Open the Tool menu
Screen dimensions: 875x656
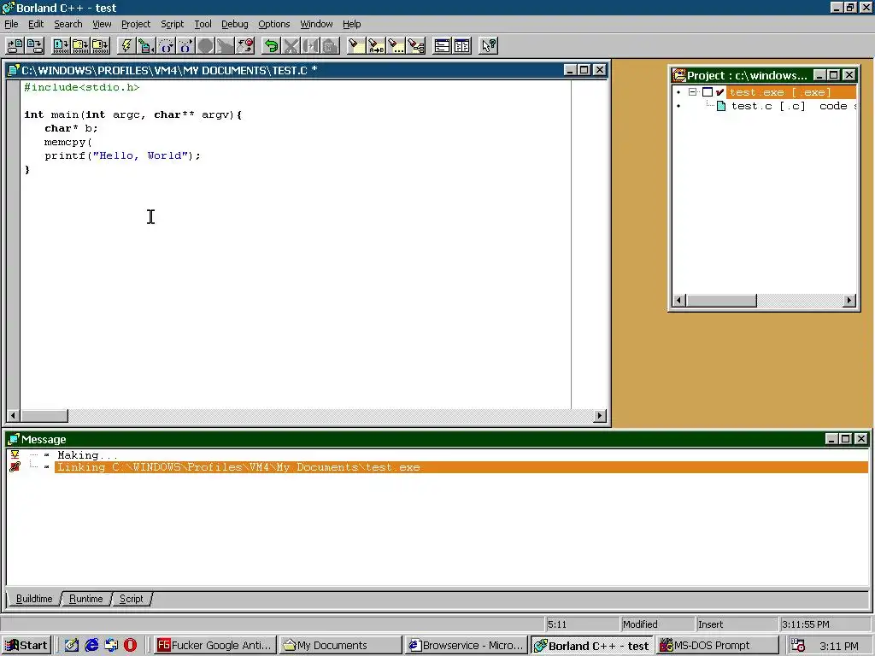pos(203,24)
